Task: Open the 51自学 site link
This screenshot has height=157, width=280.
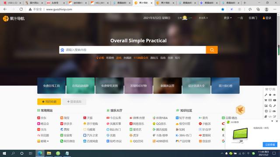Action: 205,130
